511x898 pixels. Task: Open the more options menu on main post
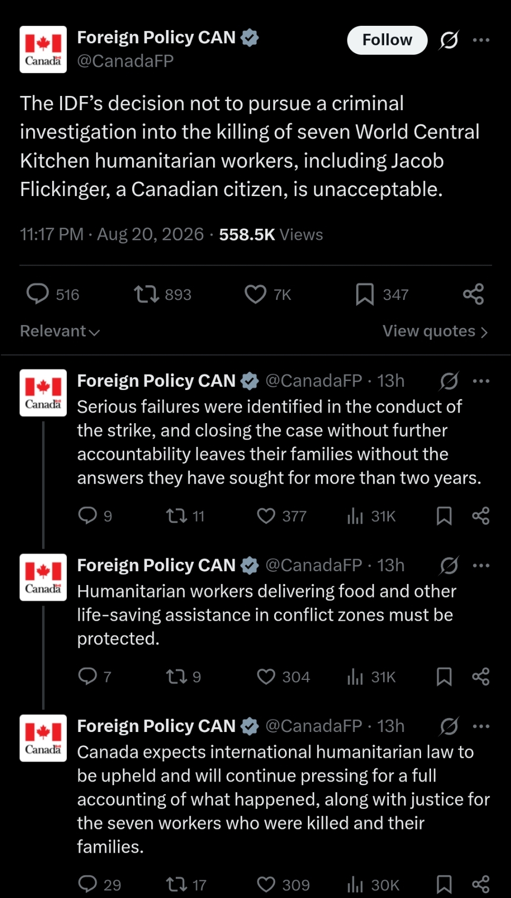(x=481, y=40)
